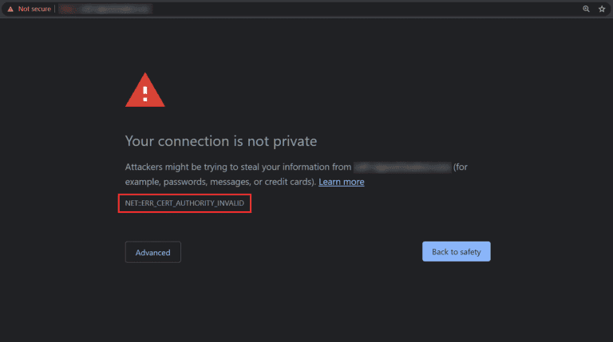Click empty omnibox space left of zoom icon
The image size is (613, 342).
(366, 9)
